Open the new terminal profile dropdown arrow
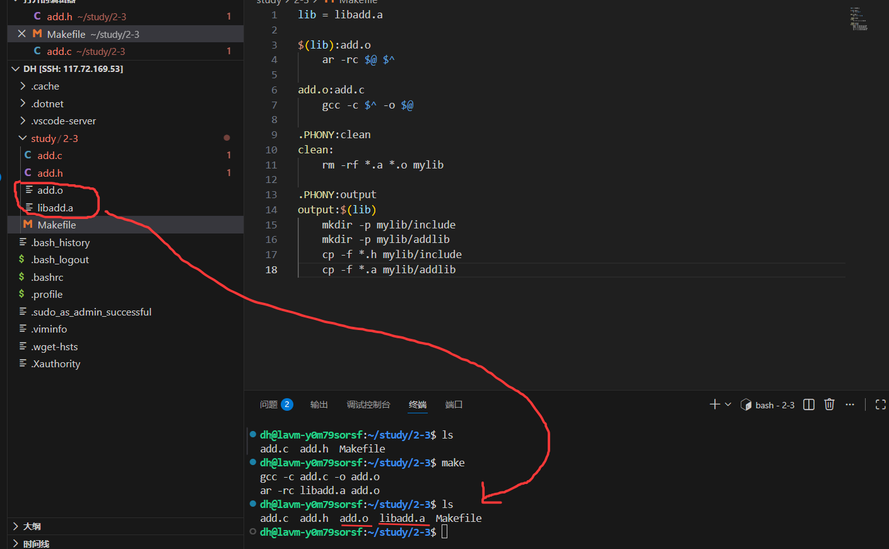 pyautogui.click(x=728, y=404)
